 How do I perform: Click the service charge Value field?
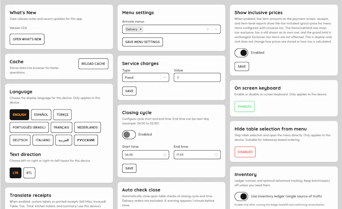coord(197,77)
